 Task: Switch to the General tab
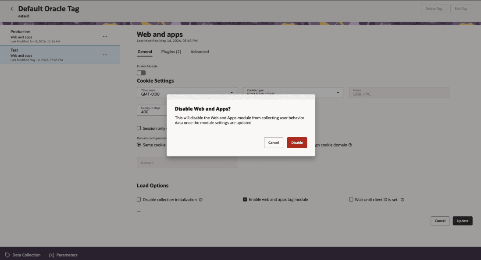click(145, 52)
